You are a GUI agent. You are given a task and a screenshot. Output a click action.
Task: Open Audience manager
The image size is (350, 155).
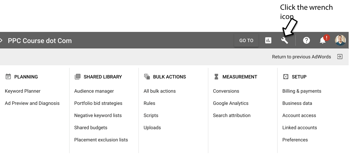(x=94, y=91)
